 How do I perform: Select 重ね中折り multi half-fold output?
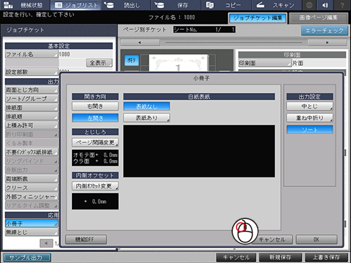click(x=310, y=118)
